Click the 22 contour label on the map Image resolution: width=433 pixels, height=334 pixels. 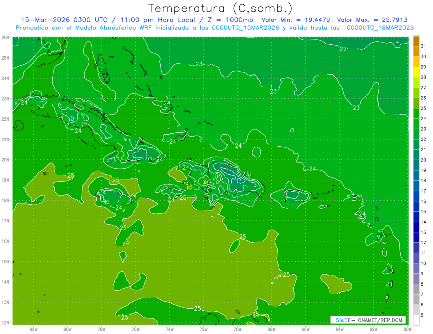pos(343,49)
